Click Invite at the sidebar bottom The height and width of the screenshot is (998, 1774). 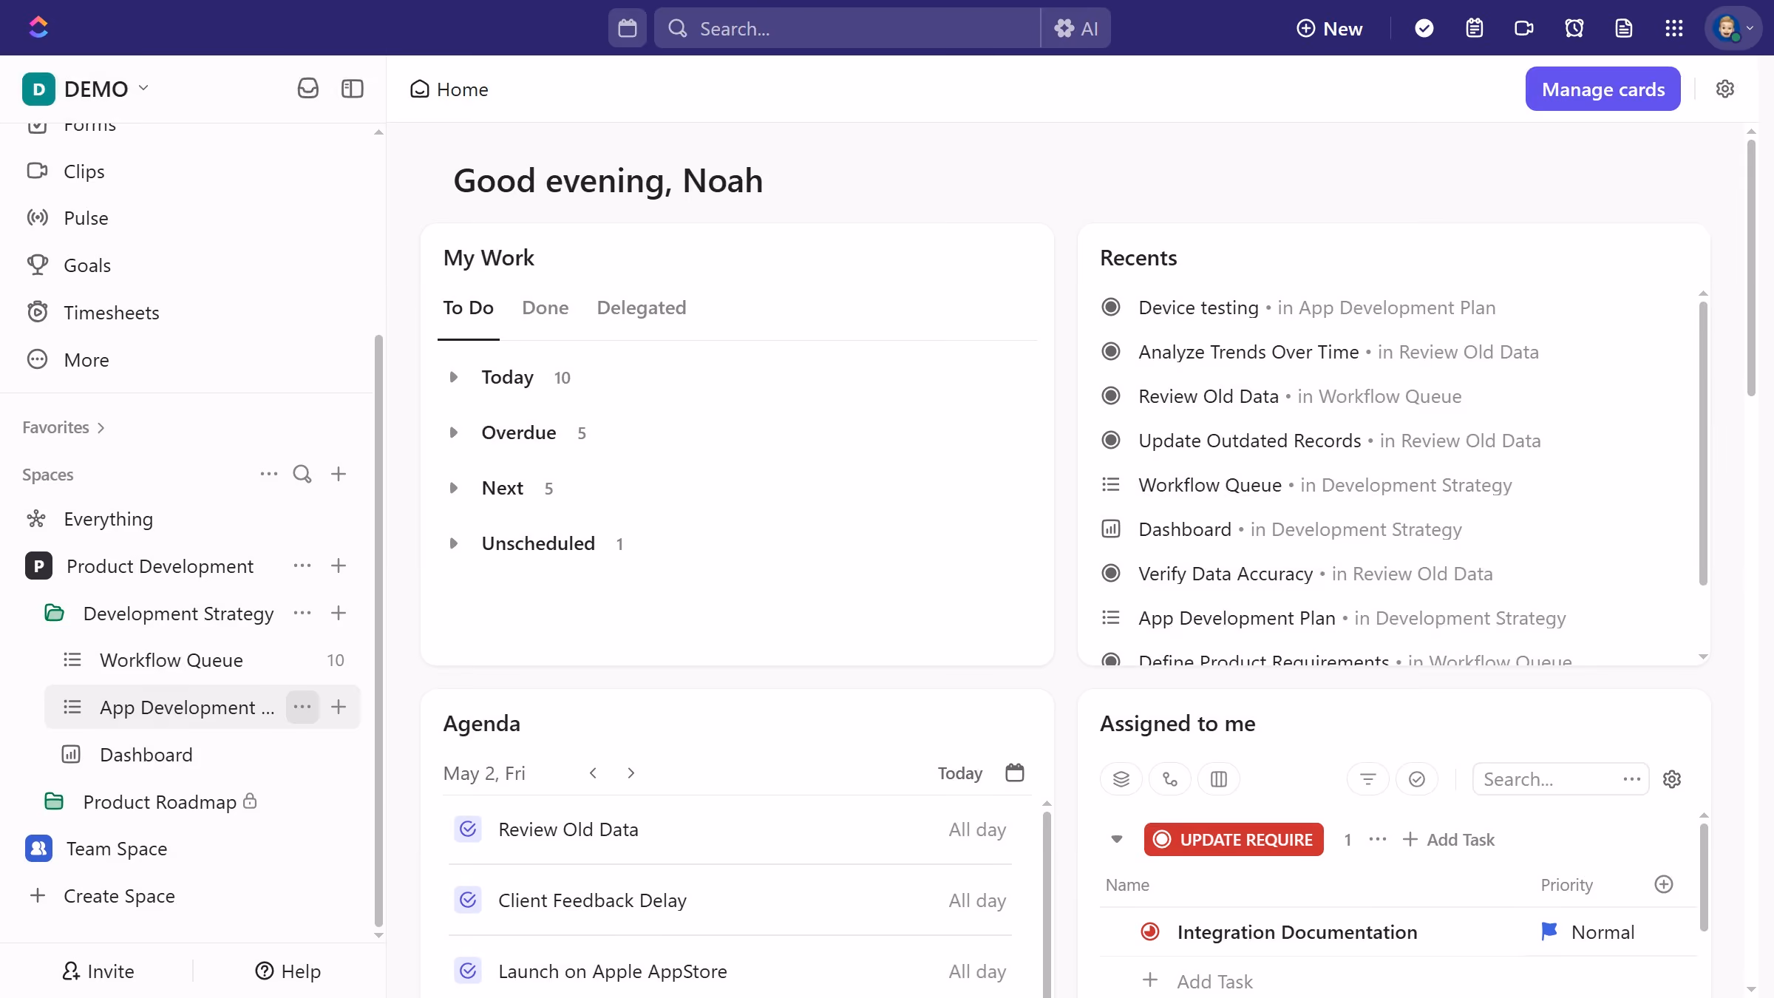pyautogui.click(x=98, y=971)
